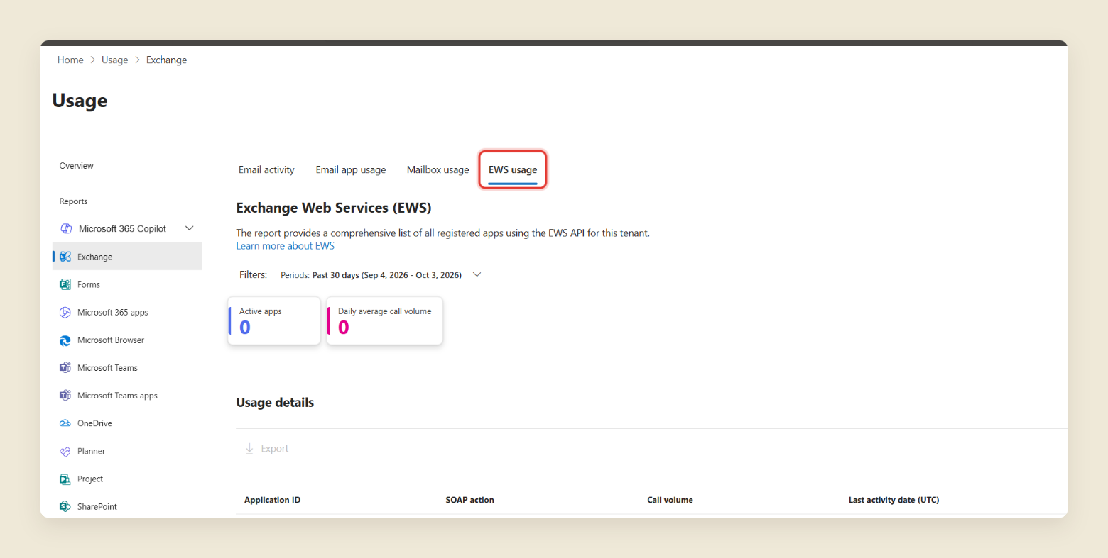1108x558 pixels.
Task: Open the Microsoft Browser report label
Action: [111, 340]
